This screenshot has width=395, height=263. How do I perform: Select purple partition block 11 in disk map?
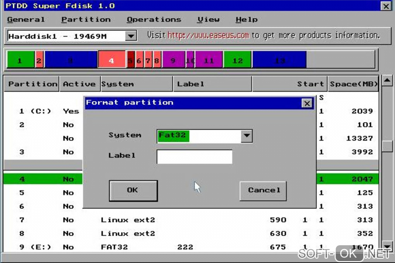click(x=209, y=59)
